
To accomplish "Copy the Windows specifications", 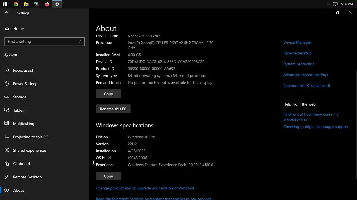I will tap(108, 176).
